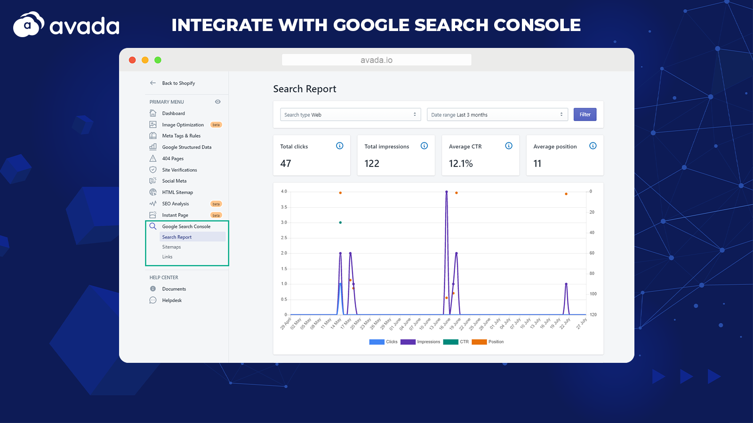
Task: Toggle the Clicks legend swatch
Action: click(377, 342)
